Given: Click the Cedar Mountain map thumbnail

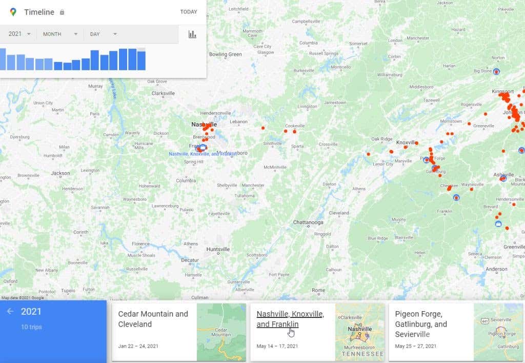Looking at the screenshot, I should click(221, 332).
